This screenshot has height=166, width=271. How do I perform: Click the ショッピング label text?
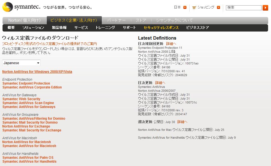click(206, 7)
